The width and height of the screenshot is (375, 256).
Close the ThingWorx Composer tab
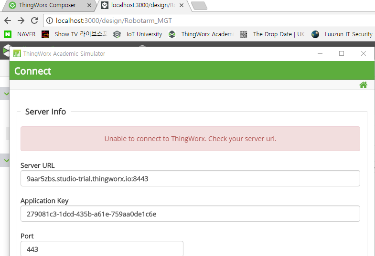(89, 5)
